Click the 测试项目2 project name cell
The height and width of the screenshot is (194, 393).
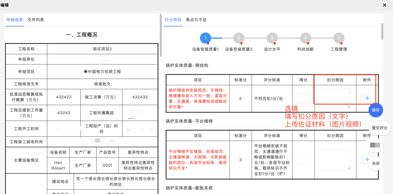pyautogui.click(x=103, y=49)
